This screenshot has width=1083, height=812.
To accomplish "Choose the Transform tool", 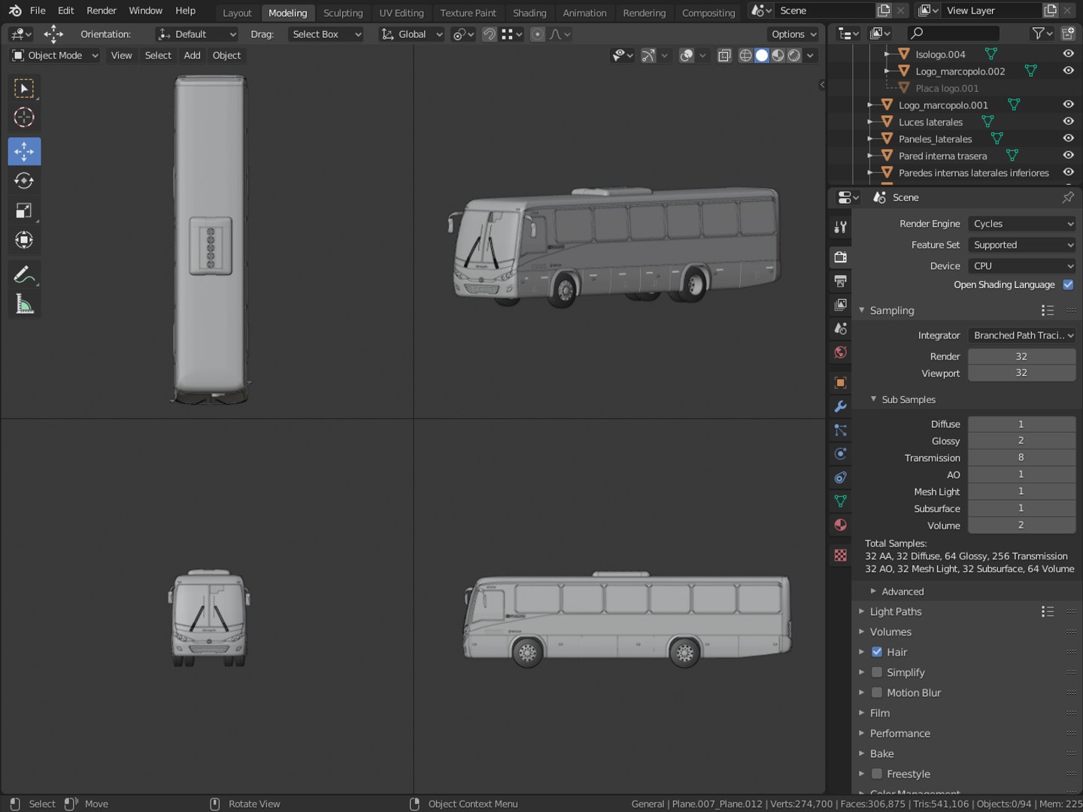I will pyautogui.click(x=24, y=241).
